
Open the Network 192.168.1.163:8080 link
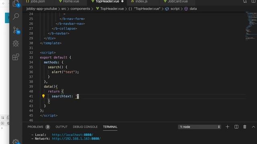76,139
